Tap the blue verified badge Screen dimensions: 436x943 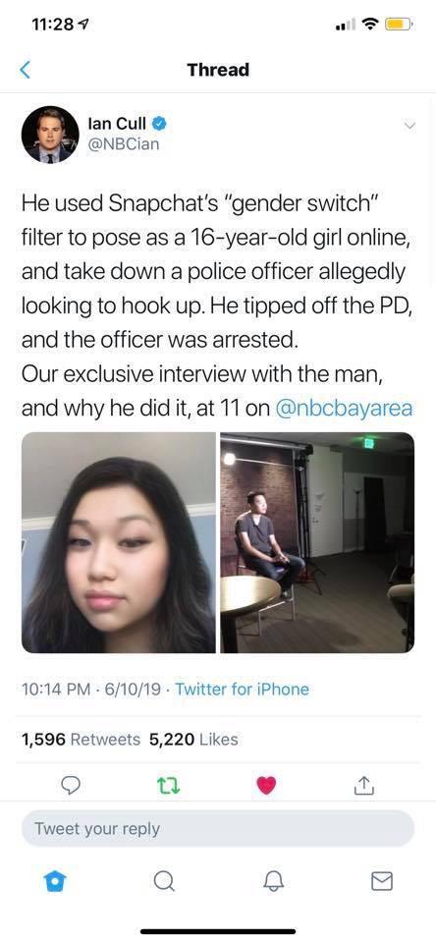click(x=159, y=124)
